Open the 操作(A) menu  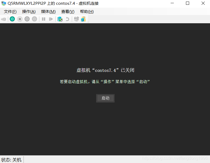pyautogui.click(x=29, y=12)
